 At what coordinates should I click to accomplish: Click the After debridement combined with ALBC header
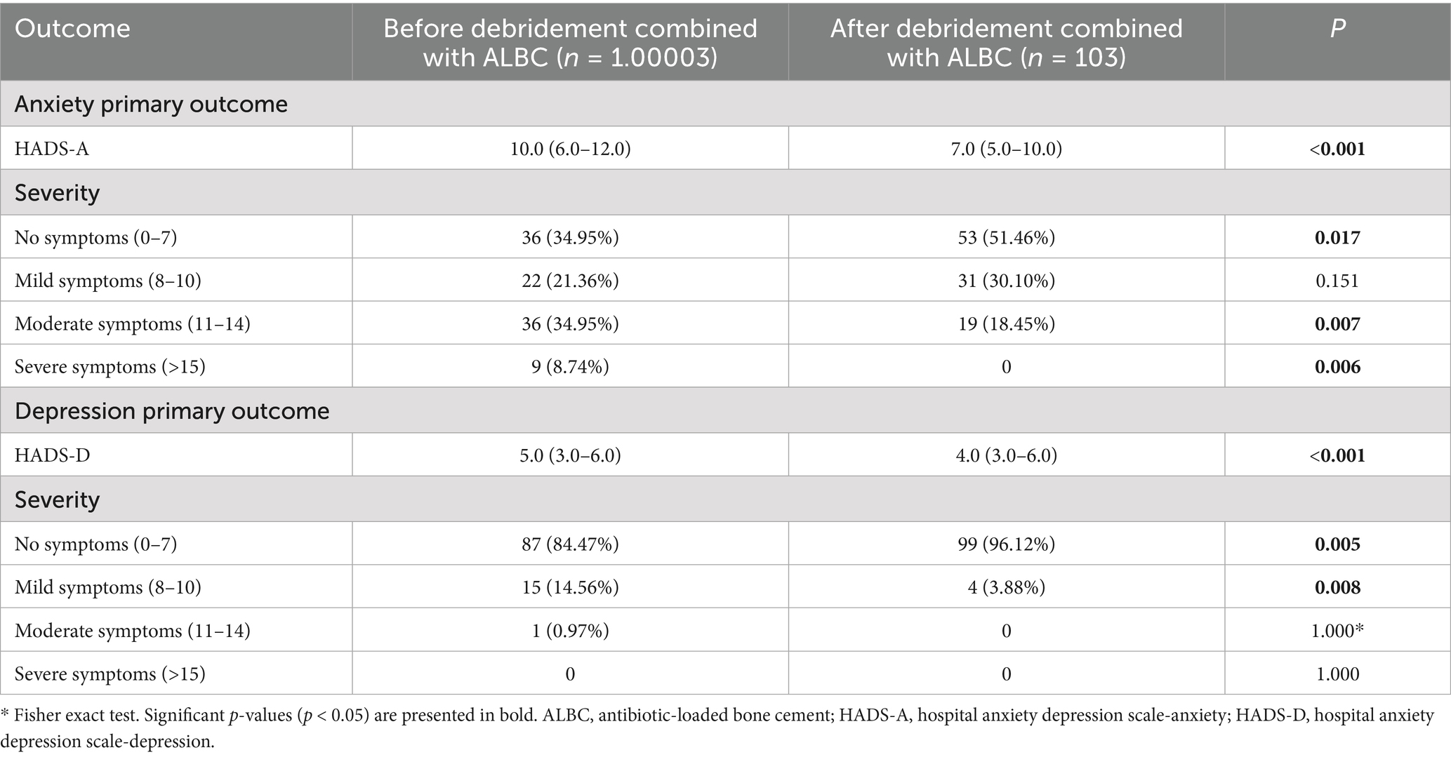pos(1006,42)
